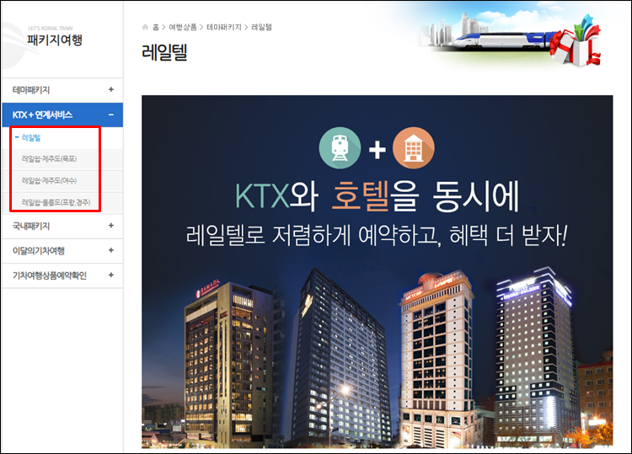
Task: Open the 테마패키지 sidebar menu
Action: pos(62,90)
